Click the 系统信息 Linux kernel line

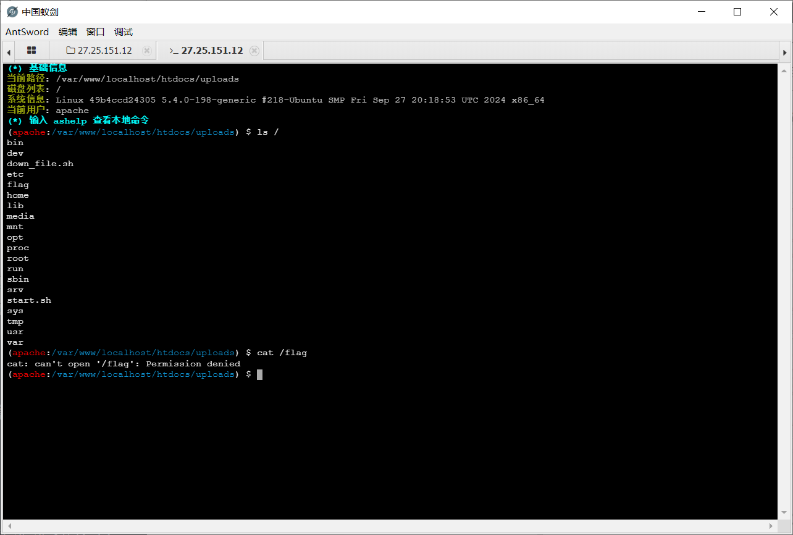(275, 100)
